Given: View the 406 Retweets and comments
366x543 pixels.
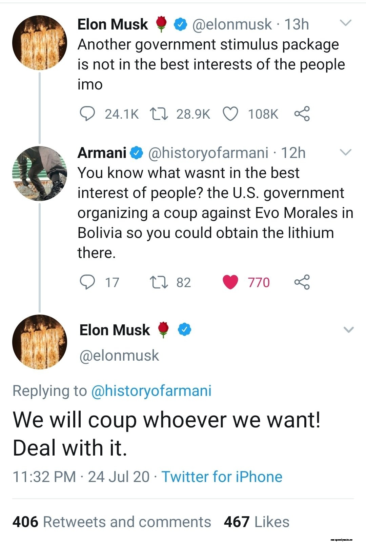Looking at the screenshot, I should pyautogui.click(x=111, y=522).
